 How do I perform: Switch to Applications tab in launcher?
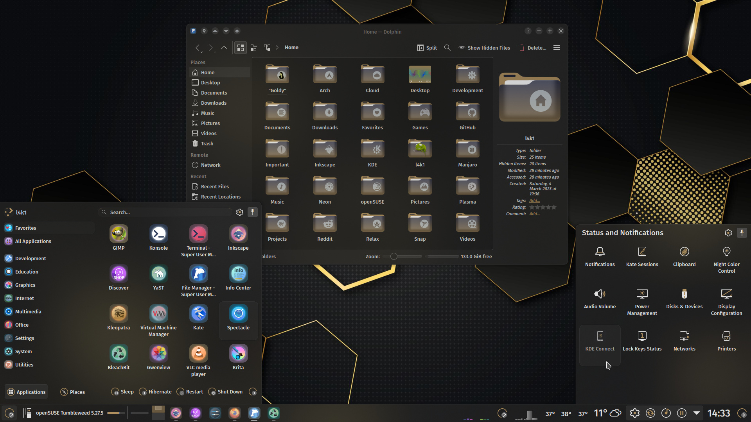point(26,392)
